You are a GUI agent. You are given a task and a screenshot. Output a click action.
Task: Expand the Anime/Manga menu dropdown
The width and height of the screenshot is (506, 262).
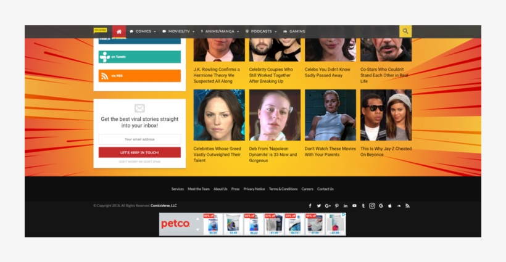(x=220, y=31)
